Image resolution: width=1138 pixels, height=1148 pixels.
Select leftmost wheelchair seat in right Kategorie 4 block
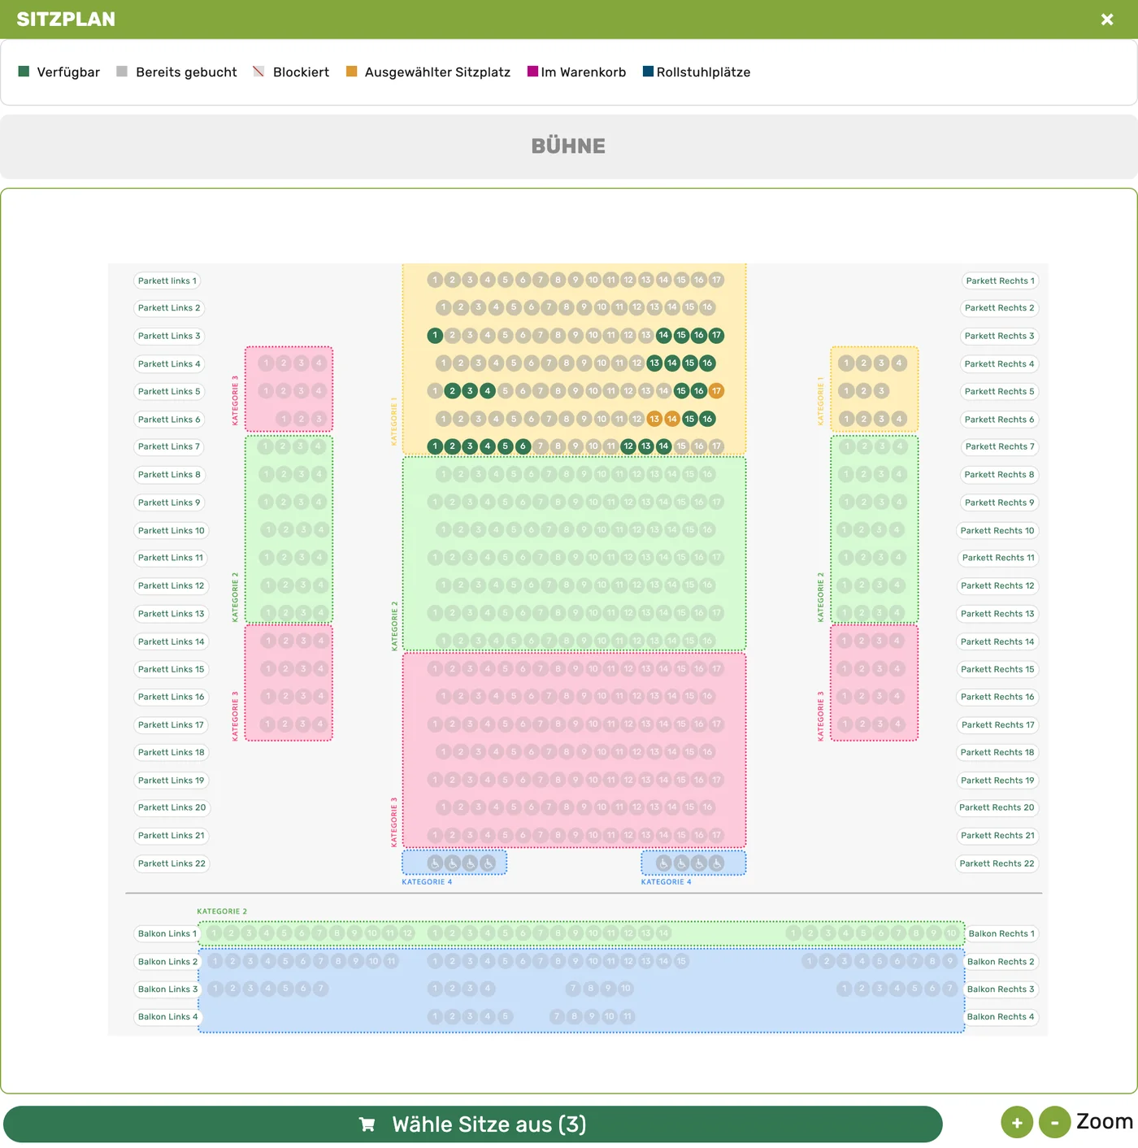pyautogui.click(x=663, y=863)
